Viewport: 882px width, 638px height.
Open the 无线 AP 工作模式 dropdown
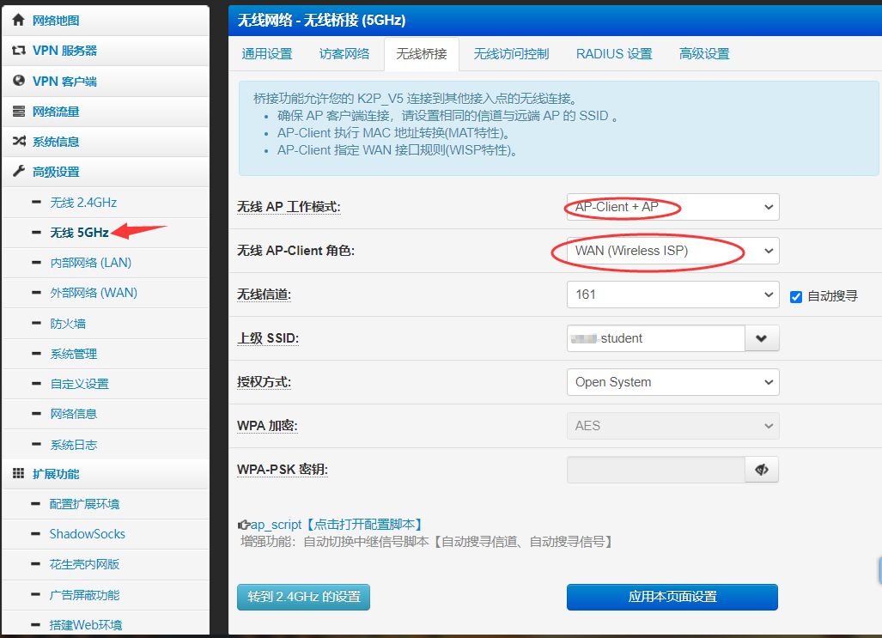(x=672, y=207)
